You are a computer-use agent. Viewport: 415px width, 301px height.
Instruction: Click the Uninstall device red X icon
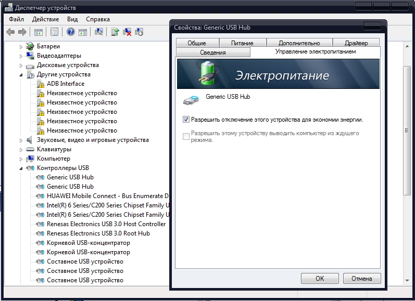click(127, 32)
